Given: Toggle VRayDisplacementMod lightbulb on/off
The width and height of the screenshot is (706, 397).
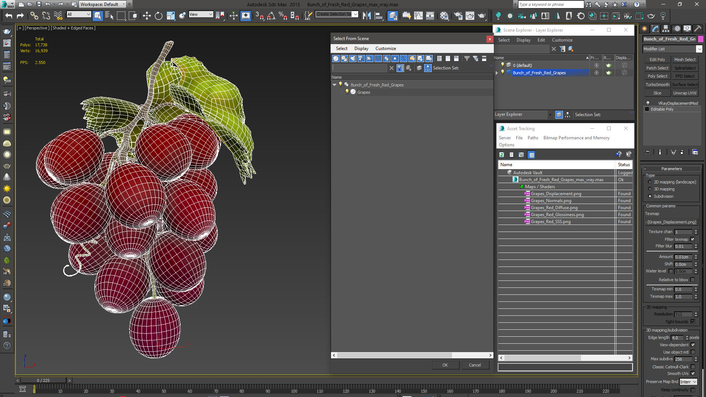Looking at the screenshot, I should 648,103.
